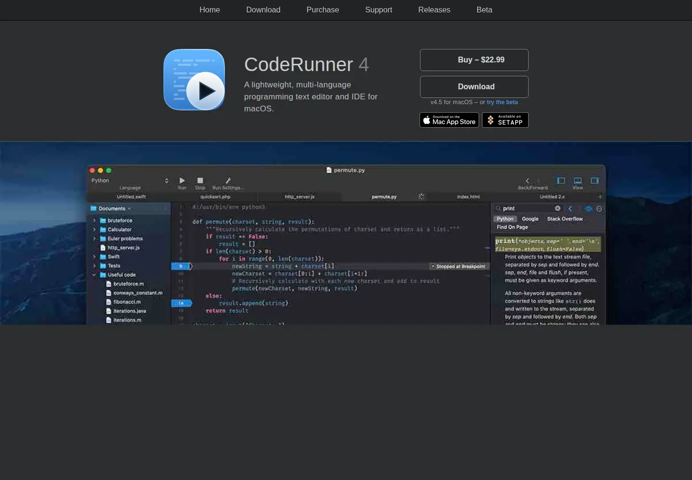Click the Buy – $22.99 button

tap(474, 60)
